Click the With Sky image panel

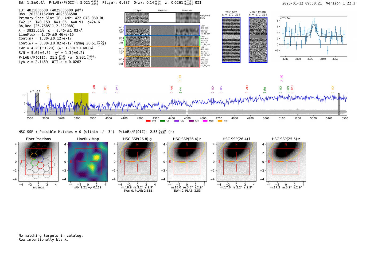(231, 40)
